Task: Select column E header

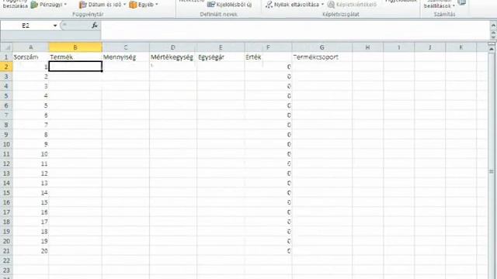Action: pyautogui.click(x=221, y=47)
